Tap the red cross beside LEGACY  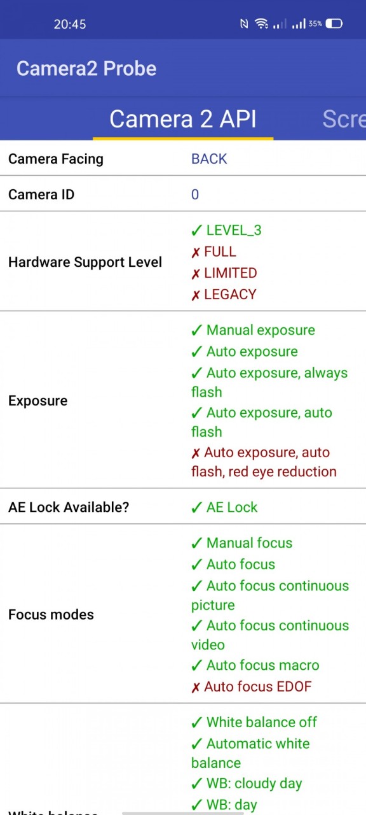pos(196,295)
